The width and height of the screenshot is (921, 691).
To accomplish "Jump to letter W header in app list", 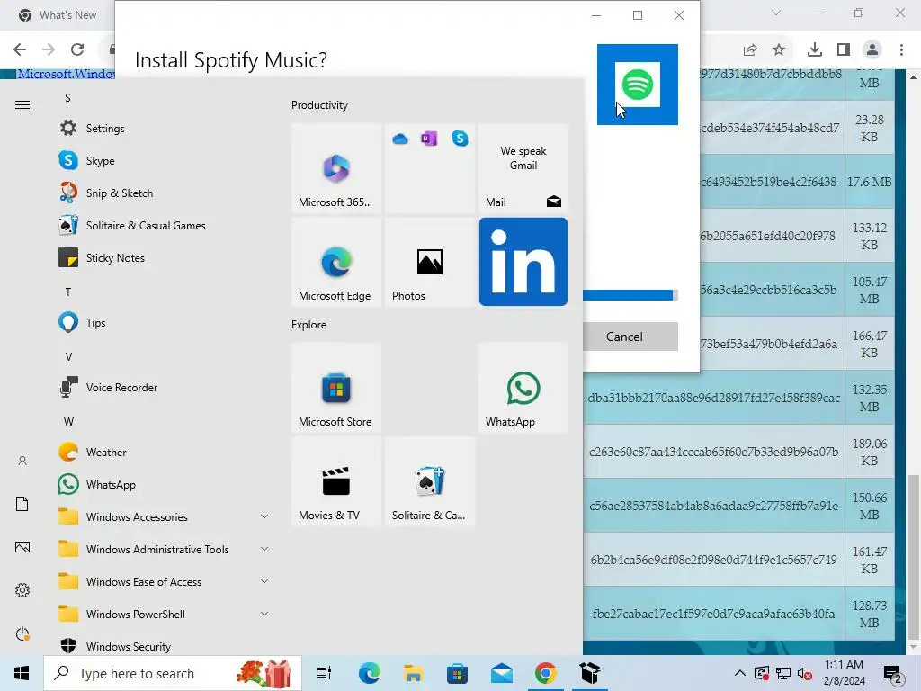I will [68, 421].
